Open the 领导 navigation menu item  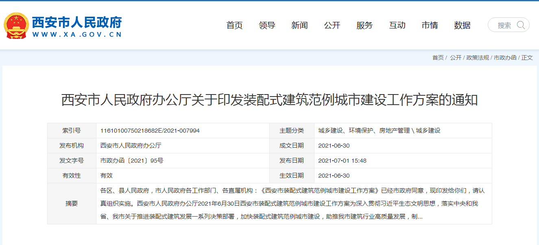point(267,25)
